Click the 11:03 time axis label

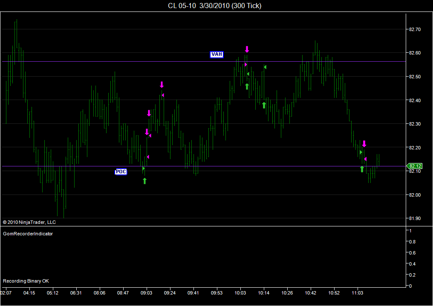click(x=358, y=293)
